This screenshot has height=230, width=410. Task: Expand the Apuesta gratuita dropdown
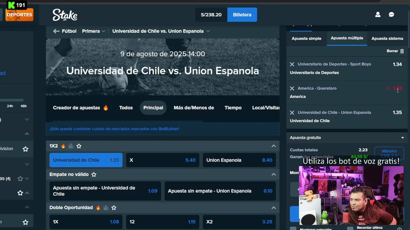tap(403, 138)
